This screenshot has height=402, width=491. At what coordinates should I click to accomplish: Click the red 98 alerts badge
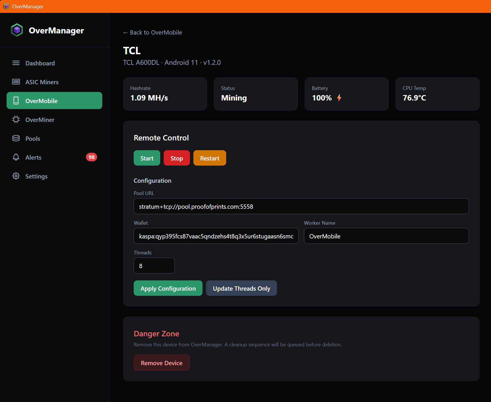[91, 157]
